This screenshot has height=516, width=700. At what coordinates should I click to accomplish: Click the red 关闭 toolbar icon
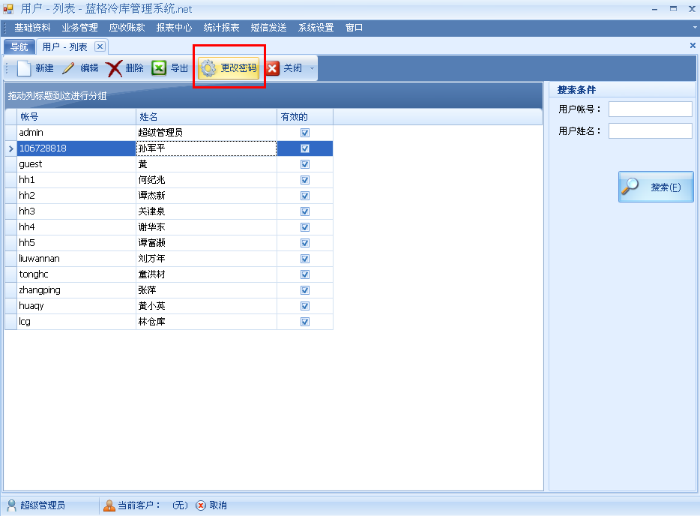(x=272, y=68)
